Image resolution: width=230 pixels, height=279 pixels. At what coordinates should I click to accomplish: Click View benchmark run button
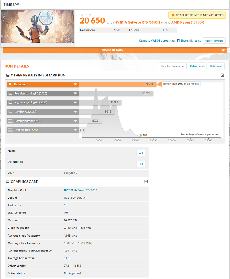(x=173, y=66)
